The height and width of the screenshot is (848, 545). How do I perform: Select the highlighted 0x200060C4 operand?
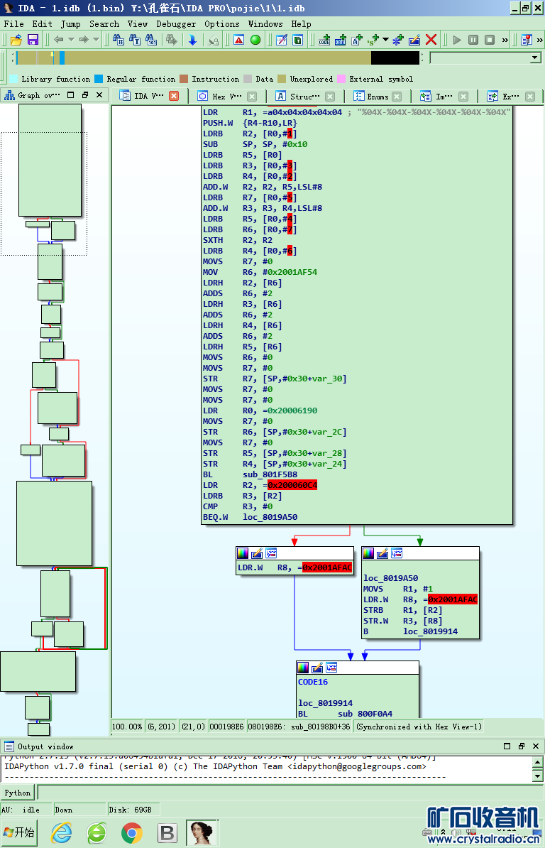tap(292, 485)
